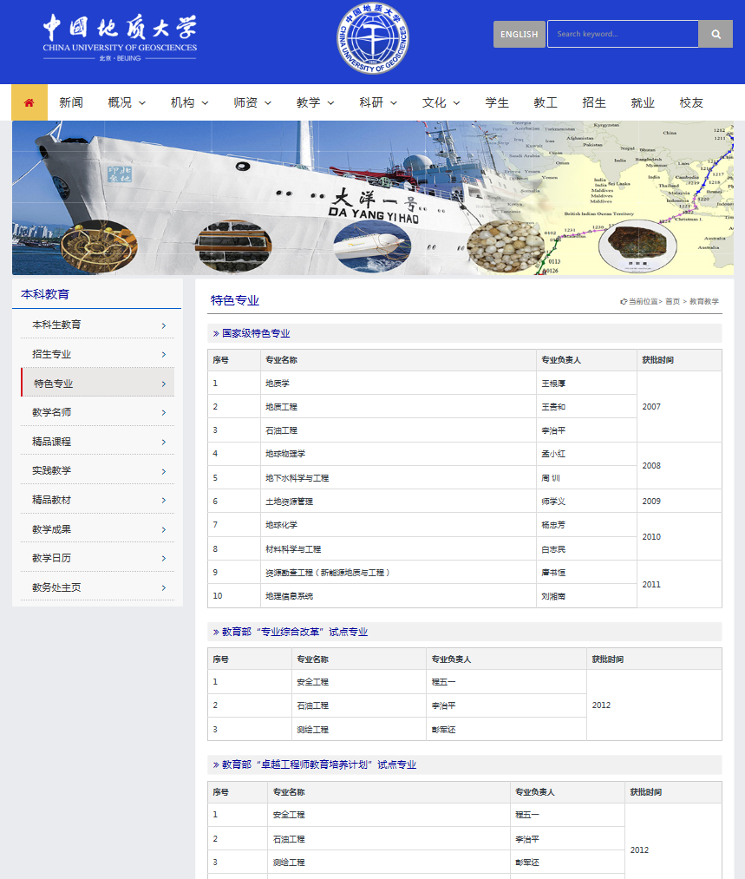Go to the 招生 menu item
The width and height of the screenshot is (745, 879).
point(594,102)
